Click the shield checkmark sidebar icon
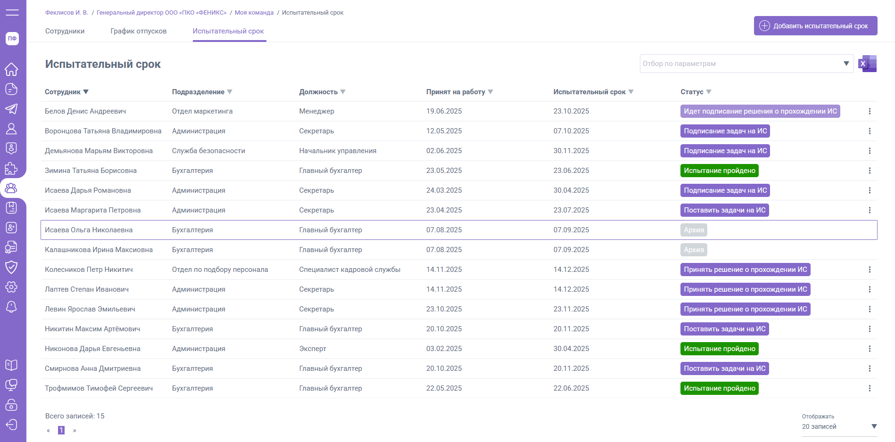 11,267
